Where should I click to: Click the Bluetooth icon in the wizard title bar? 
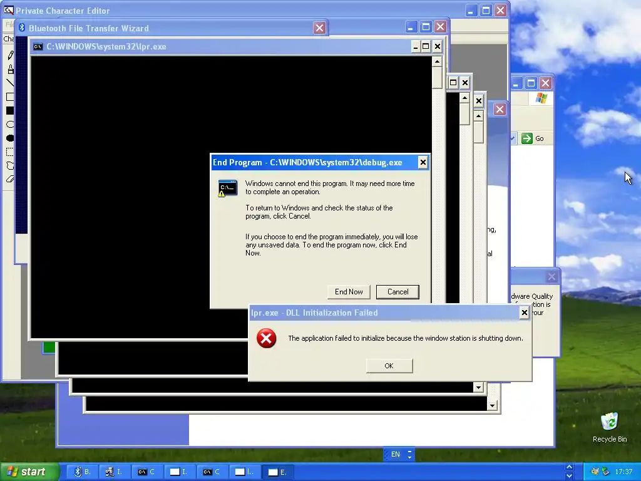(22, 28)
